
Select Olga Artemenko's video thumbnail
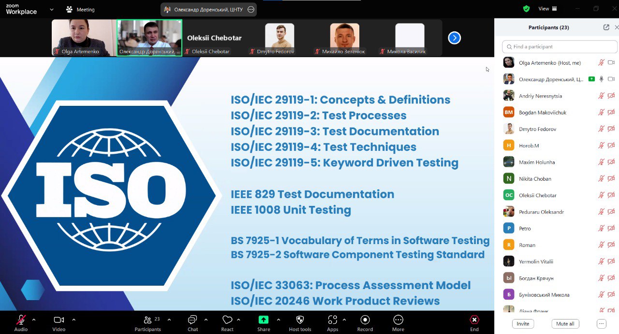tap(84, 38)
